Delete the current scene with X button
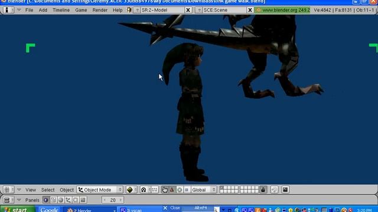 (250, 10)
